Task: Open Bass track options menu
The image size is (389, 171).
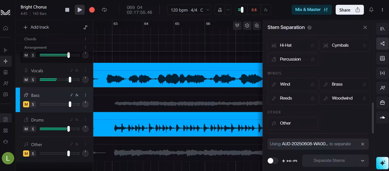Action: (85, 95)
